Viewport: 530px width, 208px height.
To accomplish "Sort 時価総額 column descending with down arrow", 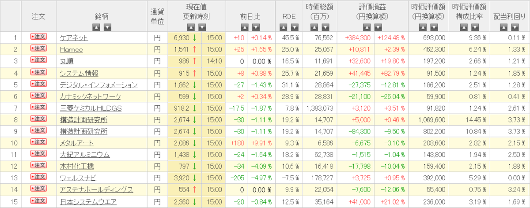I will point(326,27).
